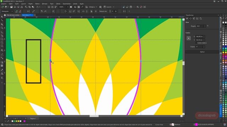Select the Página 1 page tab
The width and height of the screenshot is (227, 127).
click(x=33, y=119)
